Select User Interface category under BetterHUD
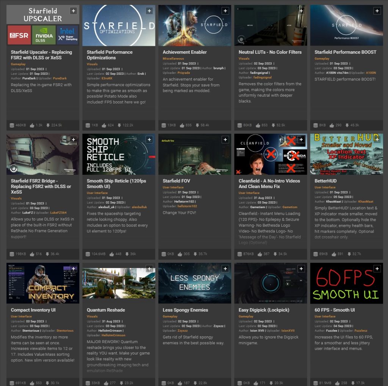 click(x=325, y=187)
